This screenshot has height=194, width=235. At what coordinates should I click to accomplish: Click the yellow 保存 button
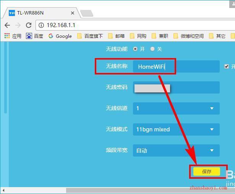[207, 171]
